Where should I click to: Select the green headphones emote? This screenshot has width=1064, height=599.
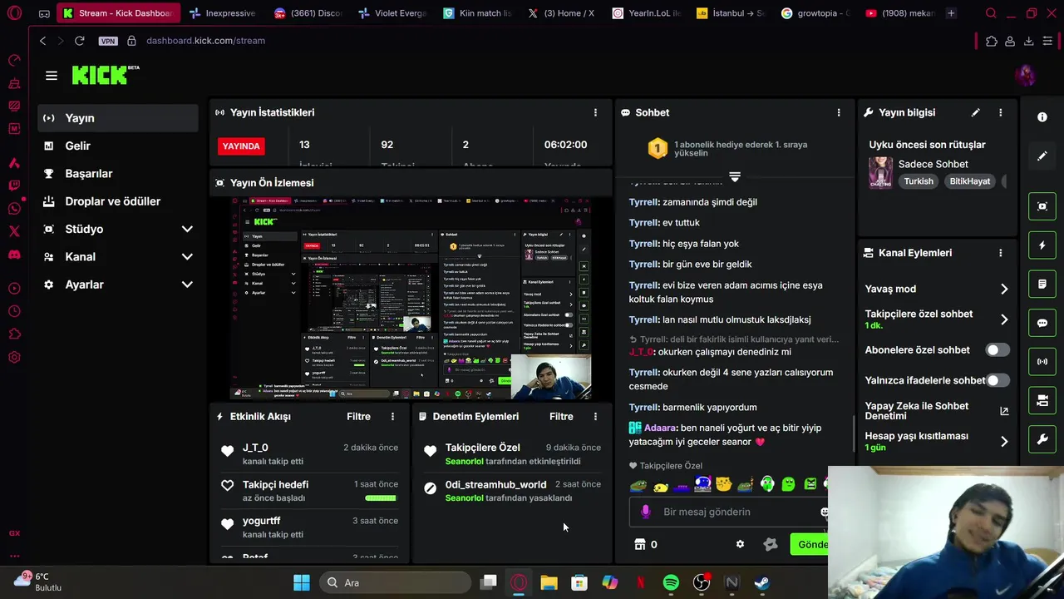[x=766, y=483]
